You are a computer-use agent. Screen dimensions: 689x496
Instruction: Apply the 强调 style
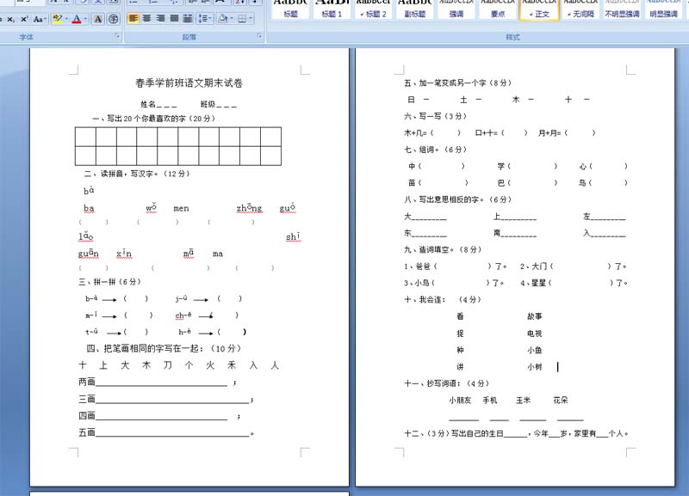click(x=456, y=9)
